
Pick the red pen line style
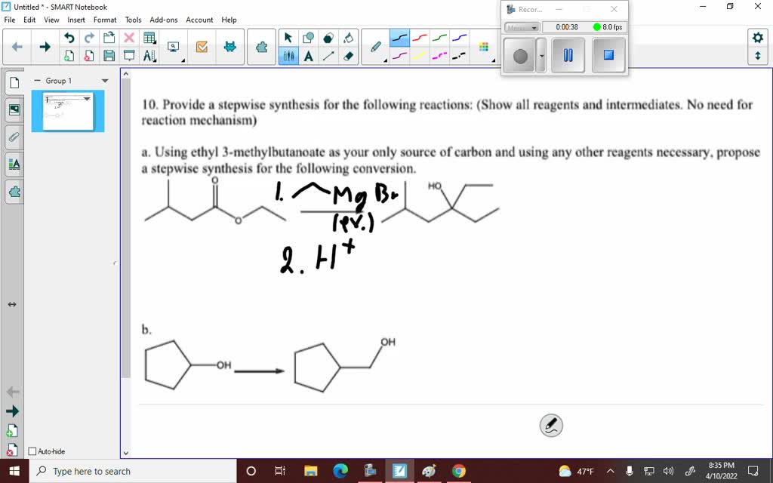point(420,38)
